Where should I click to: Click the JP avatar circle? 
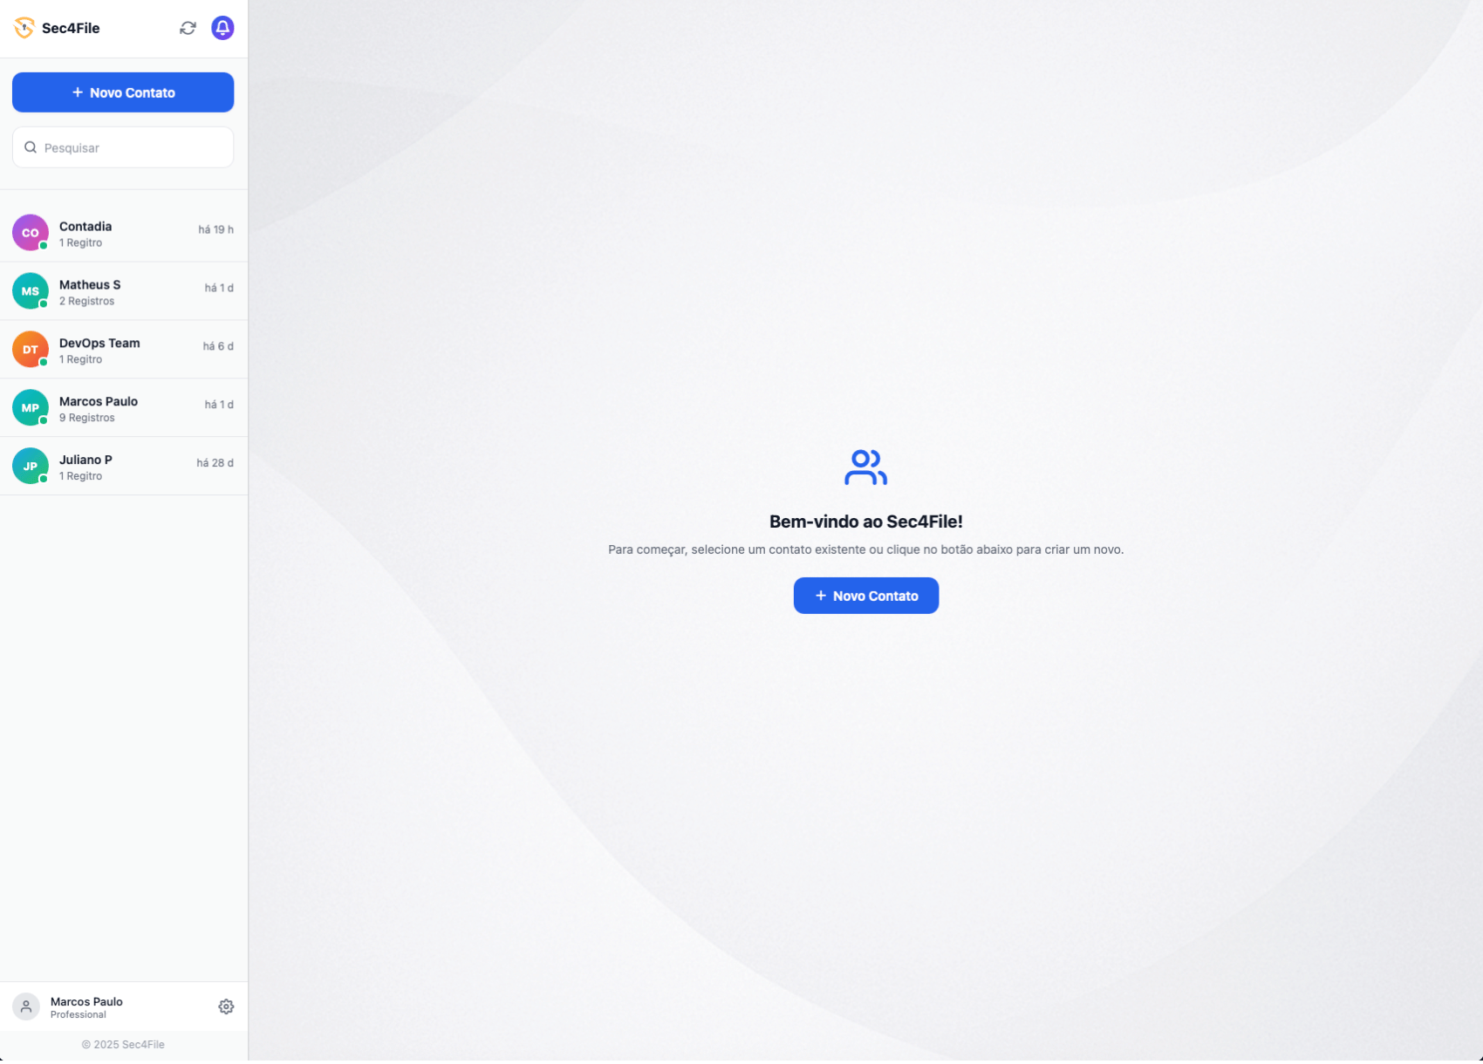31,467
